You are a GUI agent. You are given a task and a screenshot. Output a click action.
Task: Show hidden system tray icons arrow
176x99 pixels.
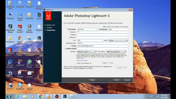pyautogui.click(x=148, y=97)
